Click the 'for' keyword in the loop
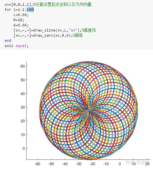The width and height of the screenshot is (153, 169). tap(8, 9)
